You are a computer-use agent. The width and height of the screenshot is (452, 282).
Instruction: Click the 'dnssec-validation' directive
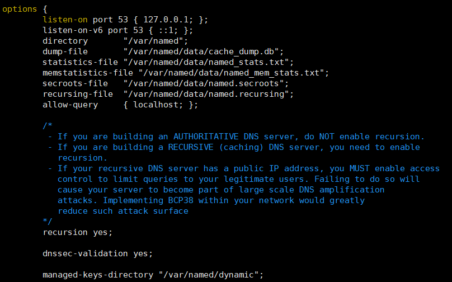point(86,253)
